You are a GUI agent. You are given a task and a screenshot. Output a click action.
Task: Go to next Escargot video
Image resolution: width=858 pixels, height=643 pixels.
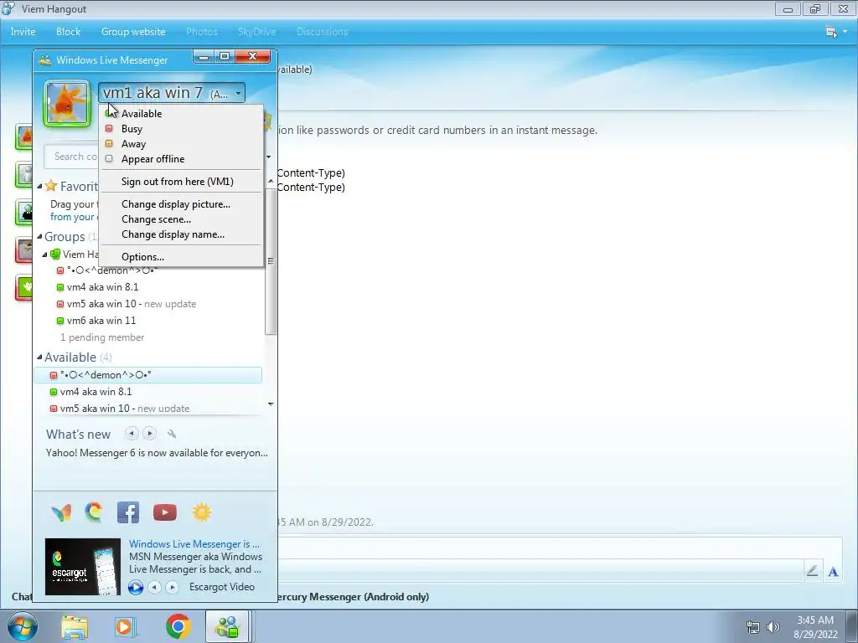point(173,587)
